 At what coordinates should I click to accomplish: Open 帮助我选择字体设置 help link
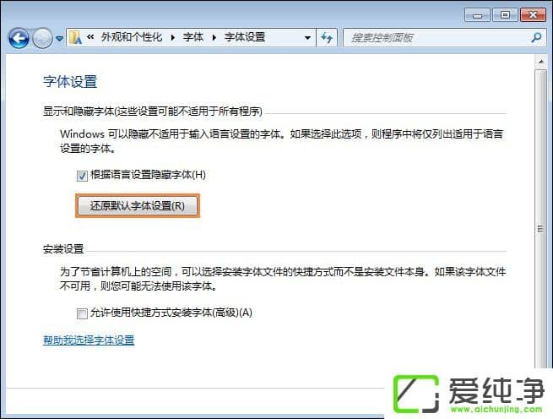click(89, 340)
